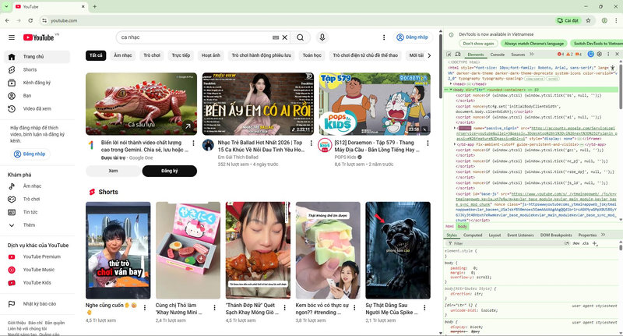Click sidebar Đăng nhập button
This screenshot has height=336, width=623.
coord(30,154)
